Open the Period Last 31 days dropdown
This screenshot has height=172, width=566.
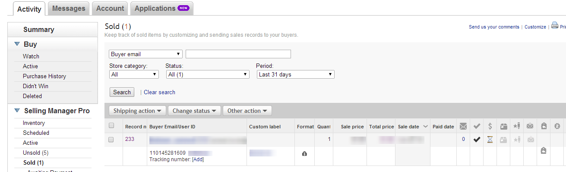pos(295,74)
